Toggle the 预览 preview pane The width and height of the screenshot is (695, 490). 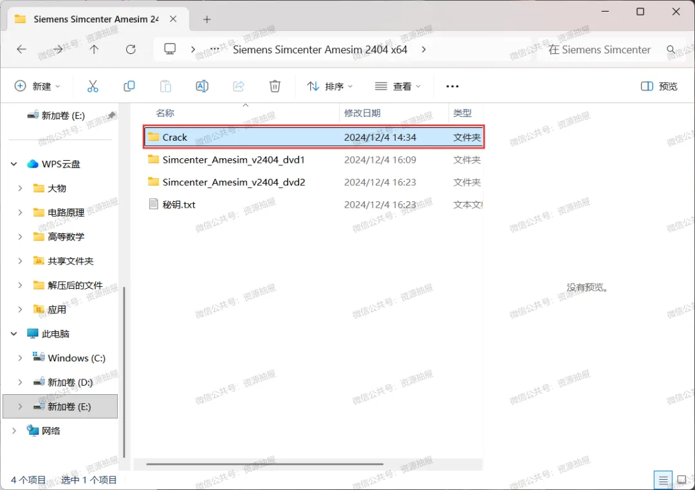click(659, 86)
